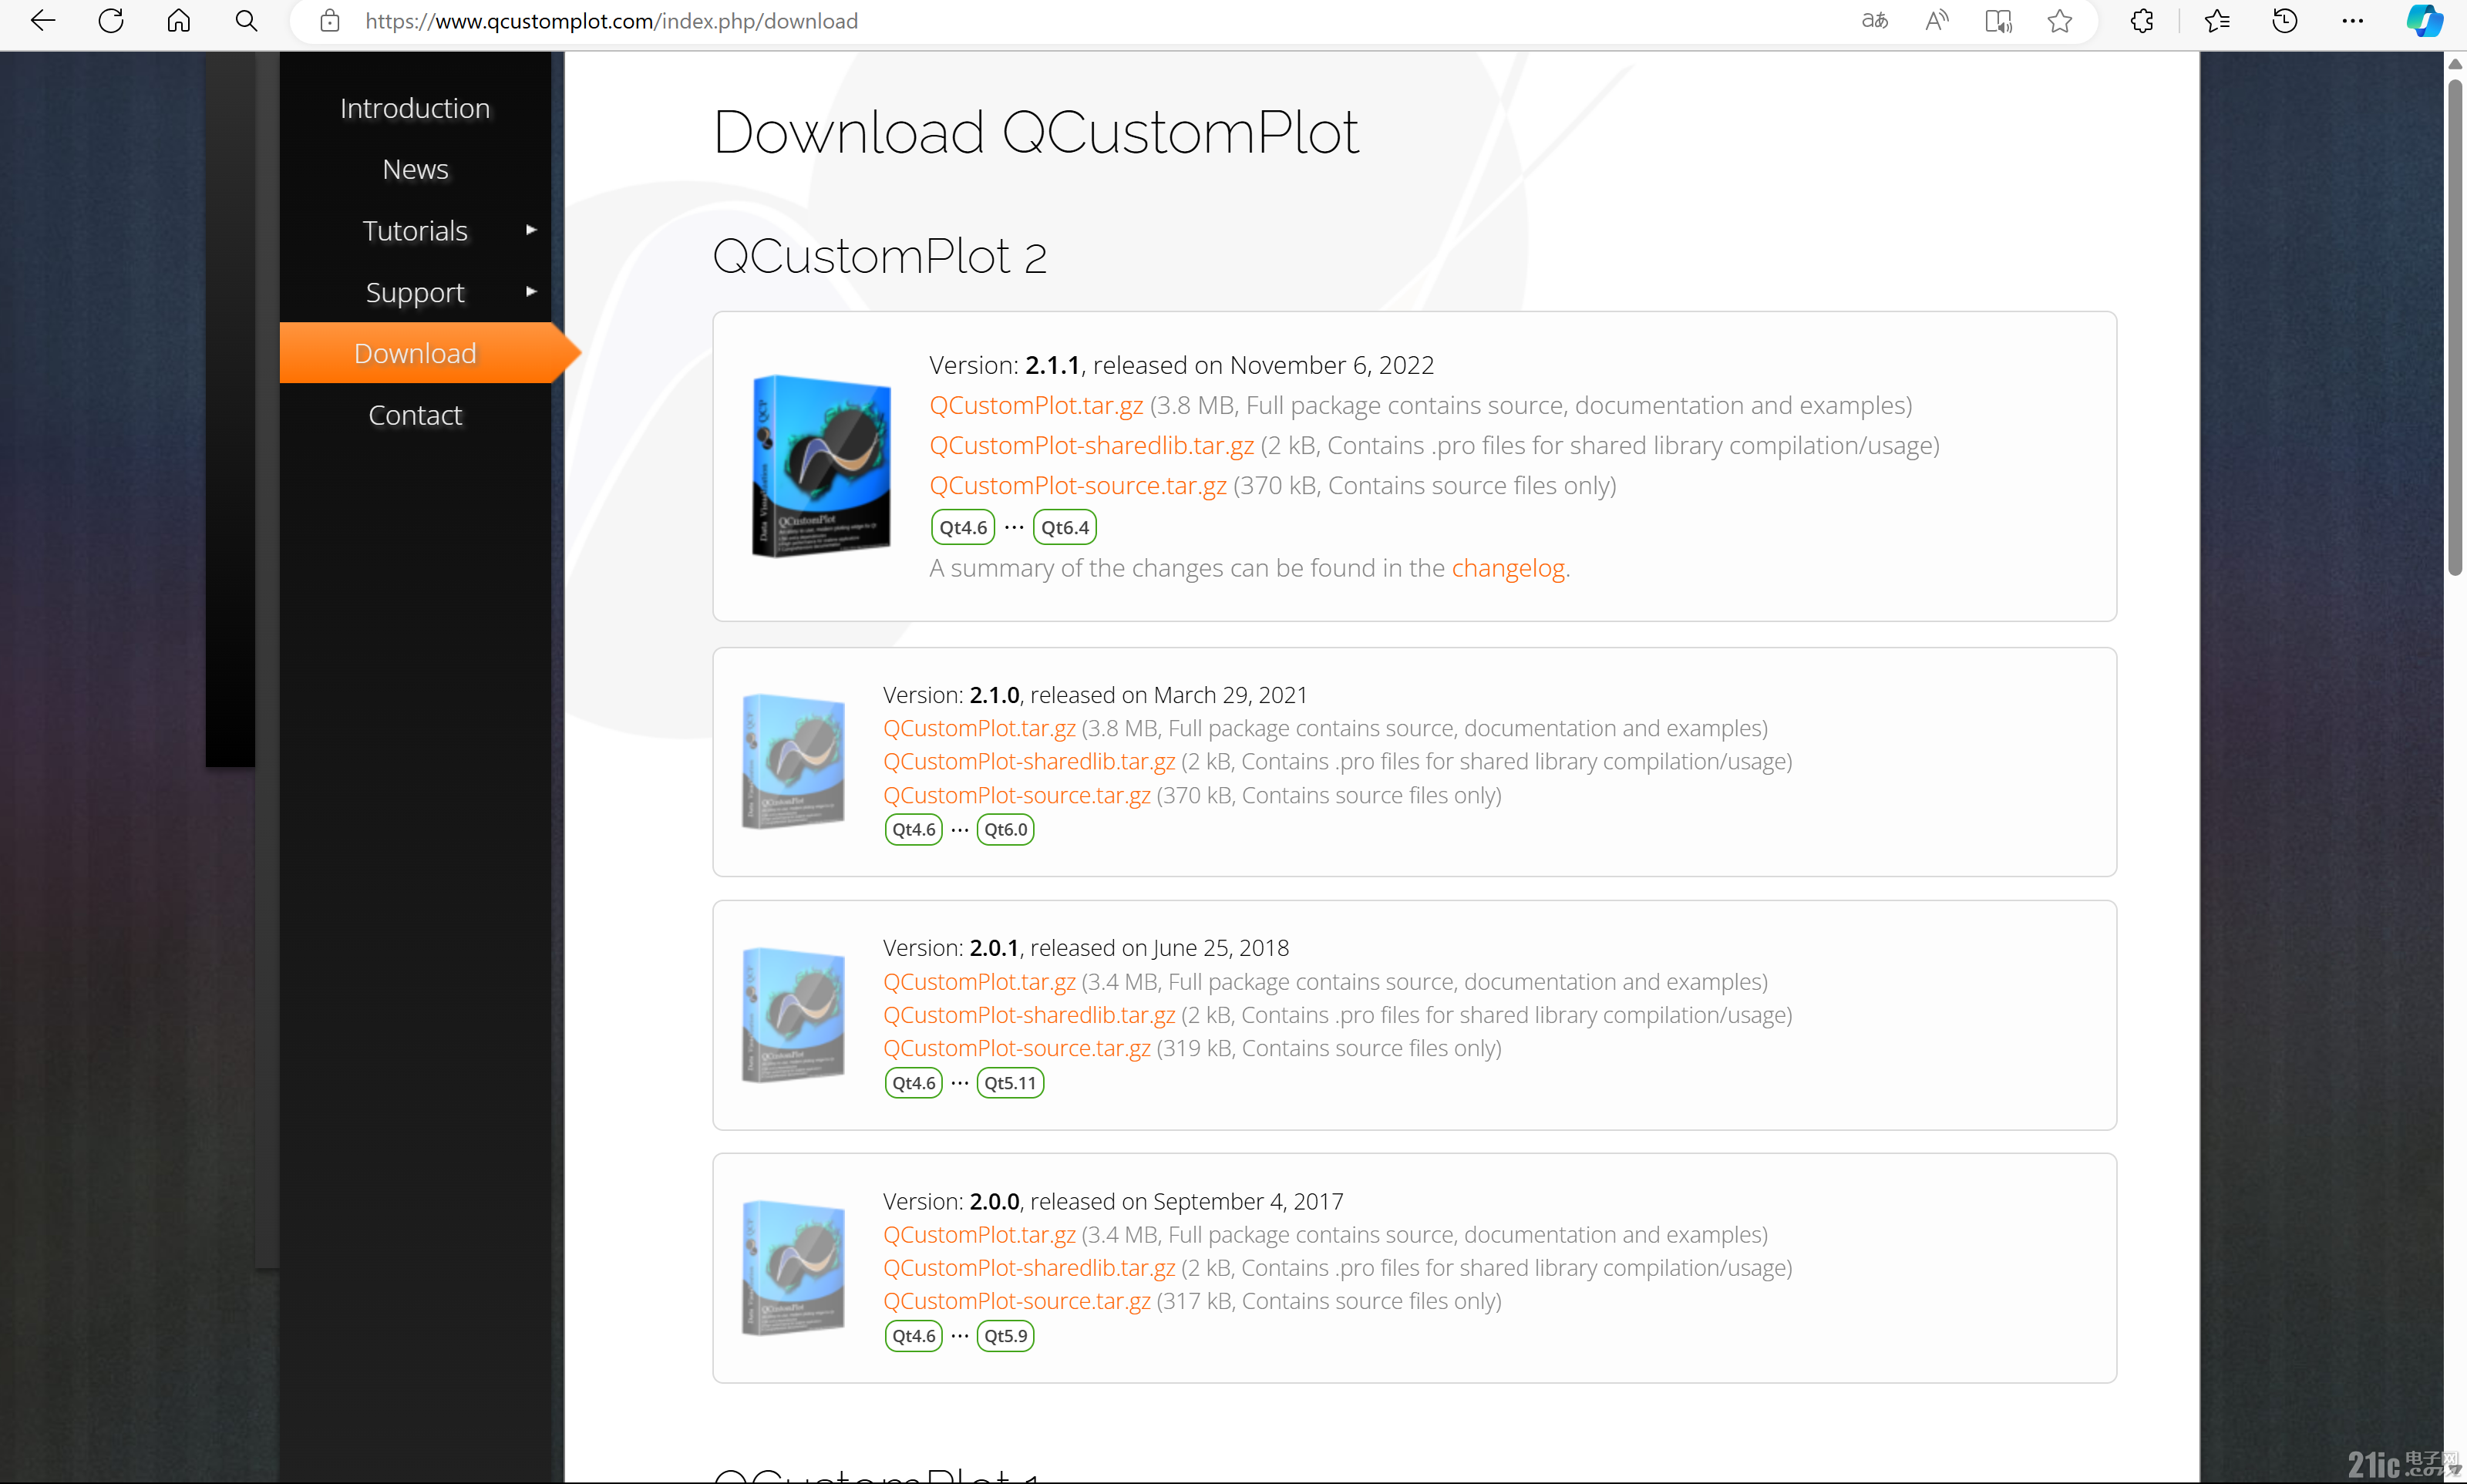Open the translate page icon
The height and width of the screenshot is (1484, 2467).
pos(1875,21)
